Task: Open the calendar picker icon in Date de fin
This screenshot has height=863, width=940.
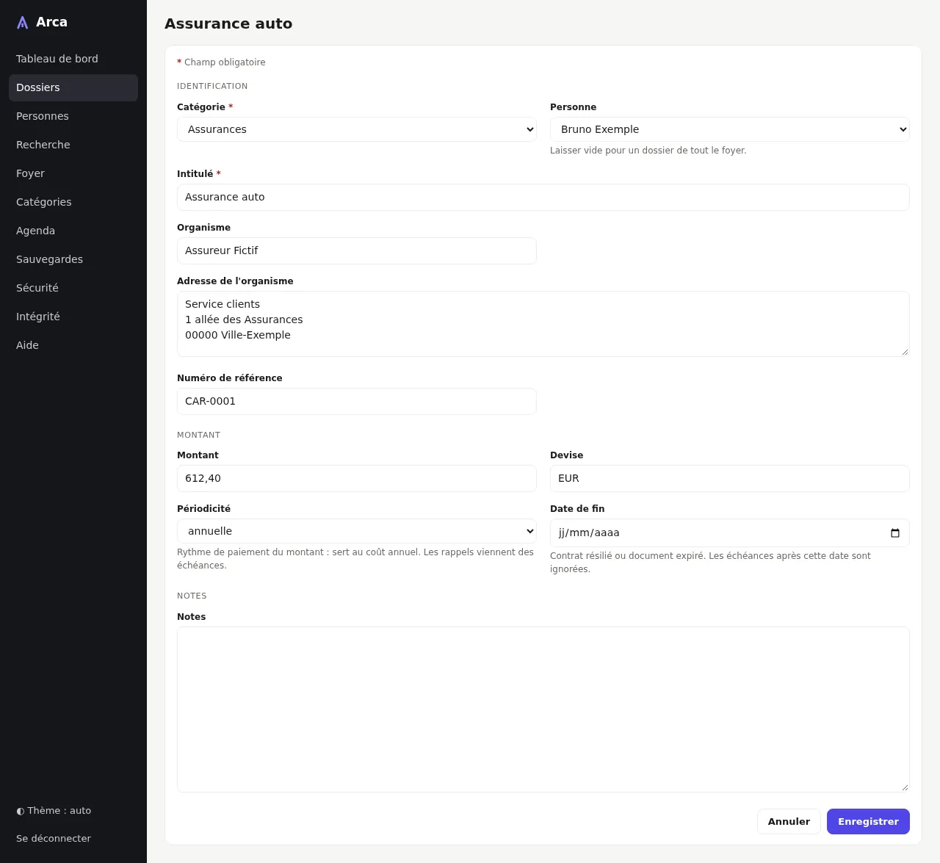Action: [x=894, y=533]
